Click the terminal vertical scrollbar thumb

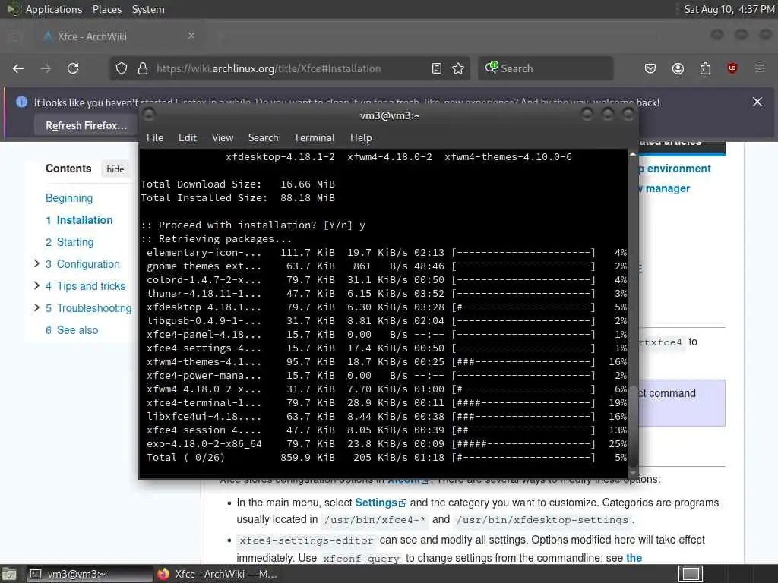(x=633, y=427)
